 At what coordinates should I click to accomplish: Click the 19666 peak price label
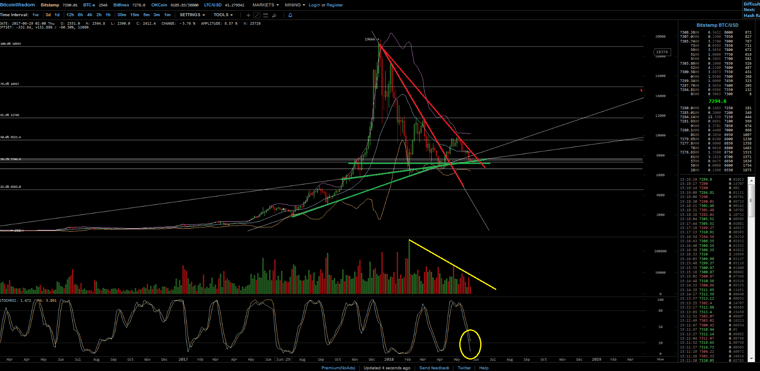coord(370,39)
